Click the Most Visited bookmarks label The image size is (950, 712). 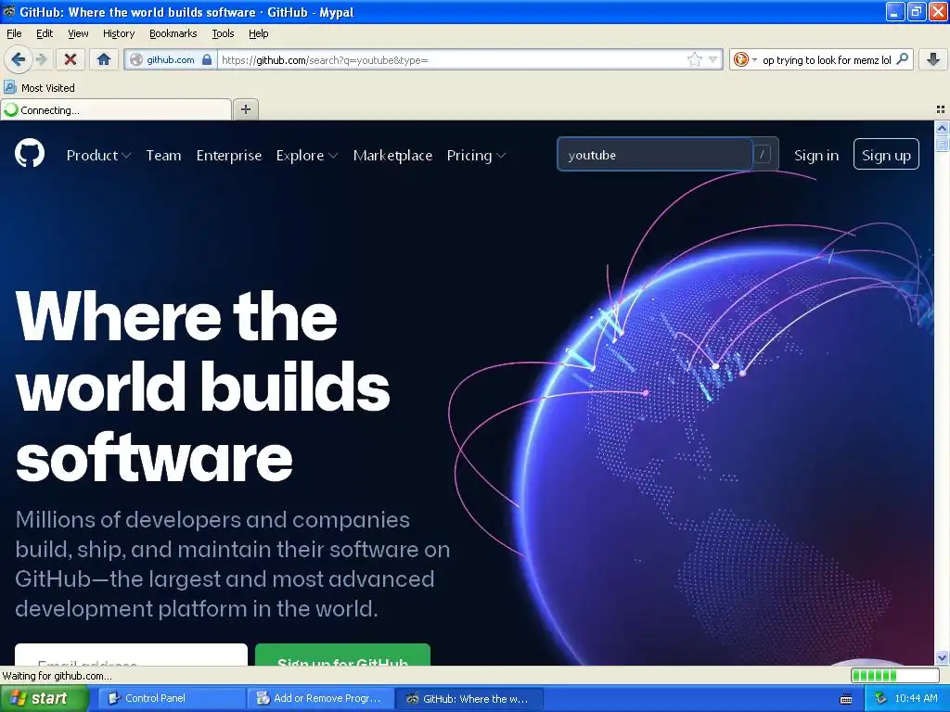48,88
